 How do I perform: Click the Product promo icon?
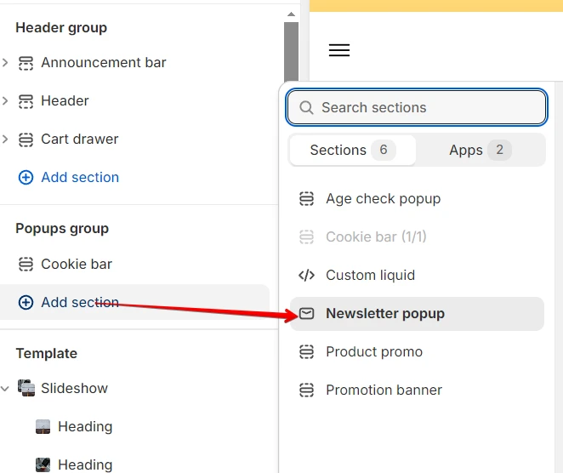pyautogui.click(x=307, y=351)
